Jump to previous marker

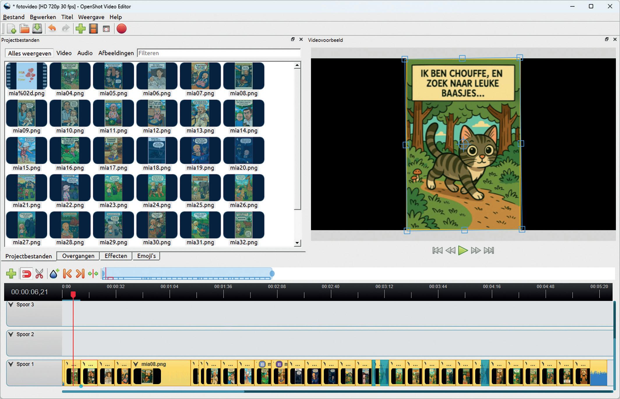pos(67,274)
